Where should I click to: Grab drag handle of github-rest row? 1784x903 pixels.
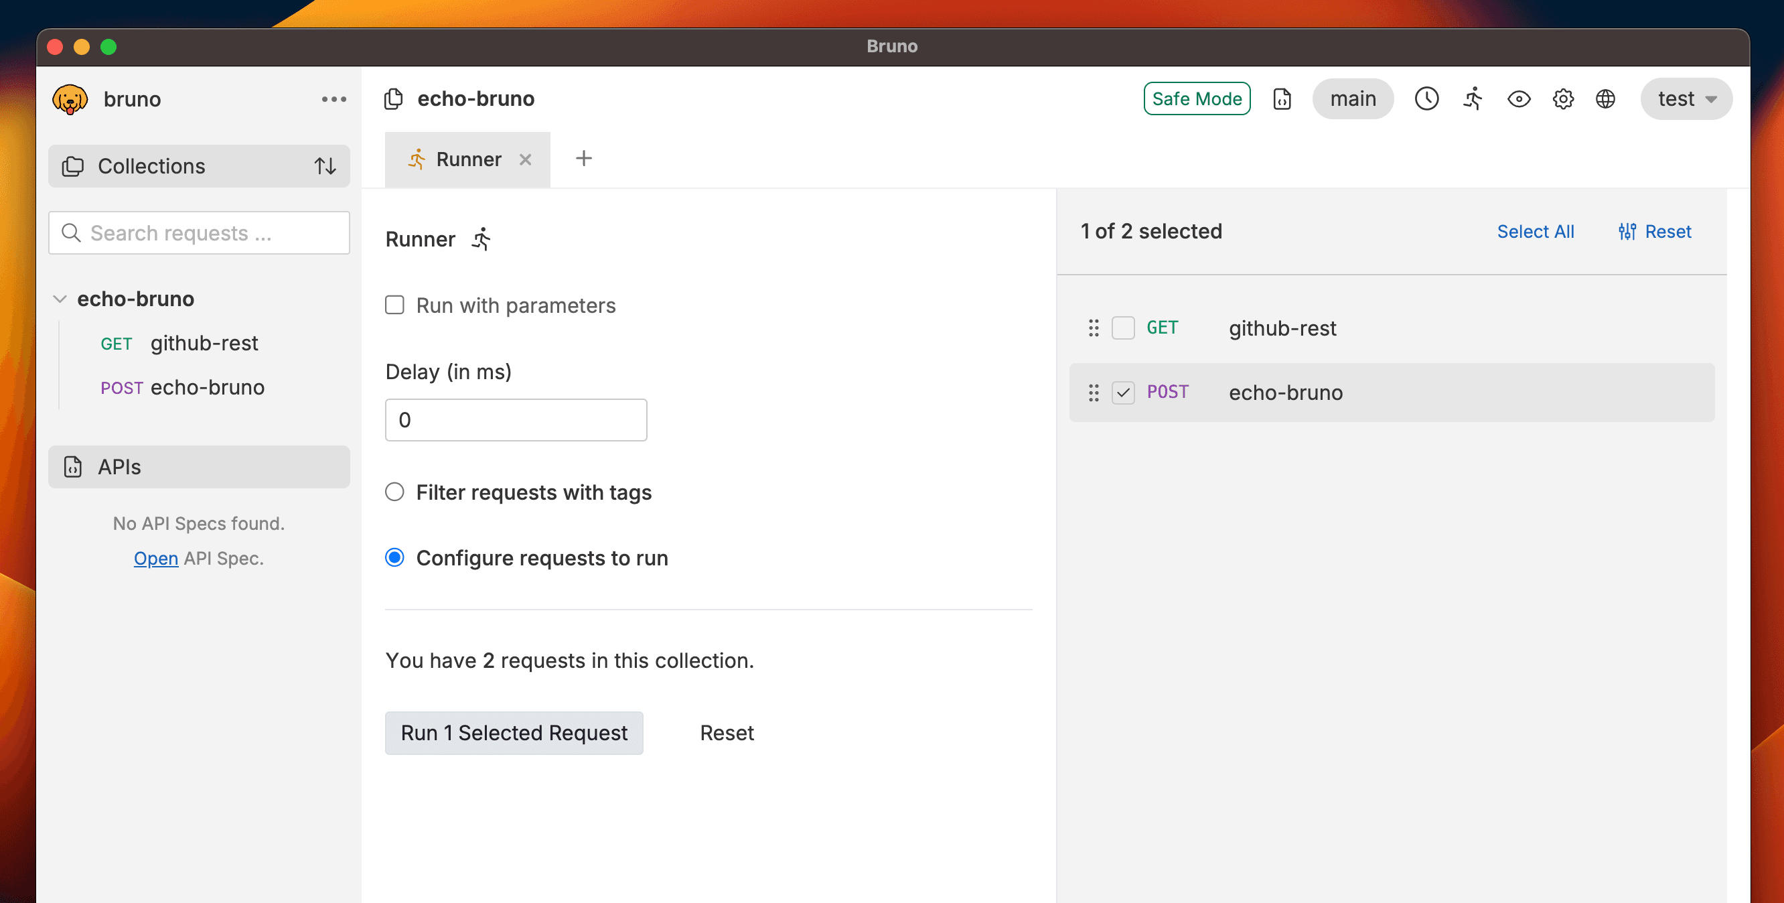click(x=1093, y=328)
